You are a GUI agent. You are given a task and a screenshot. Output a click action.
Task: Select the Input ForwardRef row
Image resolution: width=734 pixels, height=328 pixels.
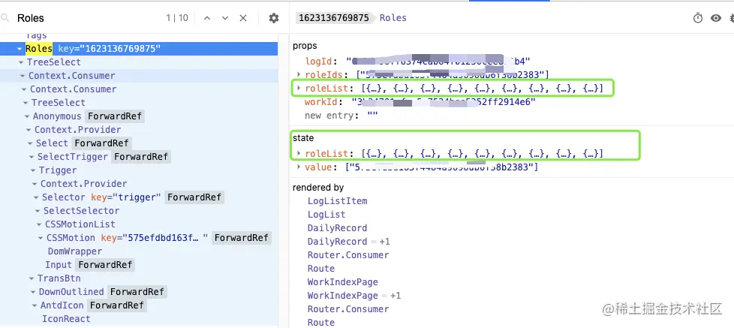pos(139,265)
